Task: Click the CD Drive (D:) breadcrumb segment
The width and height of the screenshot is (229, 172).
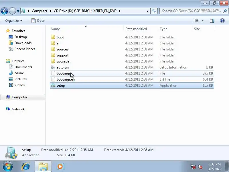Action: coord(85,11)
